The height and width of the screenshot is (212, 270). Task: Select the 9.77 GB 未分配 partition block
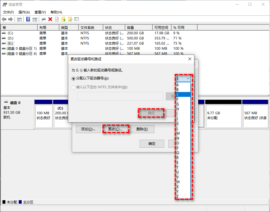223,114
